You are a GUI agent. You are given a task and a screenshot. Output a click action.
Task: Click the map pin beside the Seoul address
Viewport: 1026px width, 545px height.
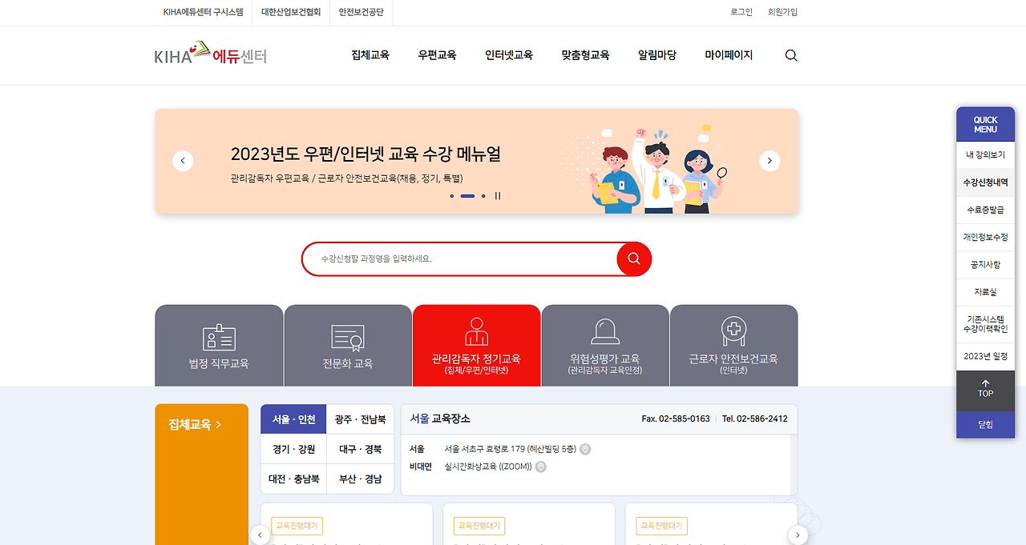584,449
